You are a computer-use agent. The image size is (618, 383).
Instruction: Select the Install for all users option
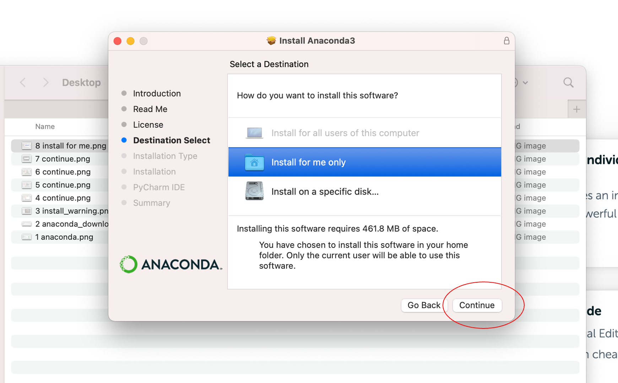(x=345, y=133)
